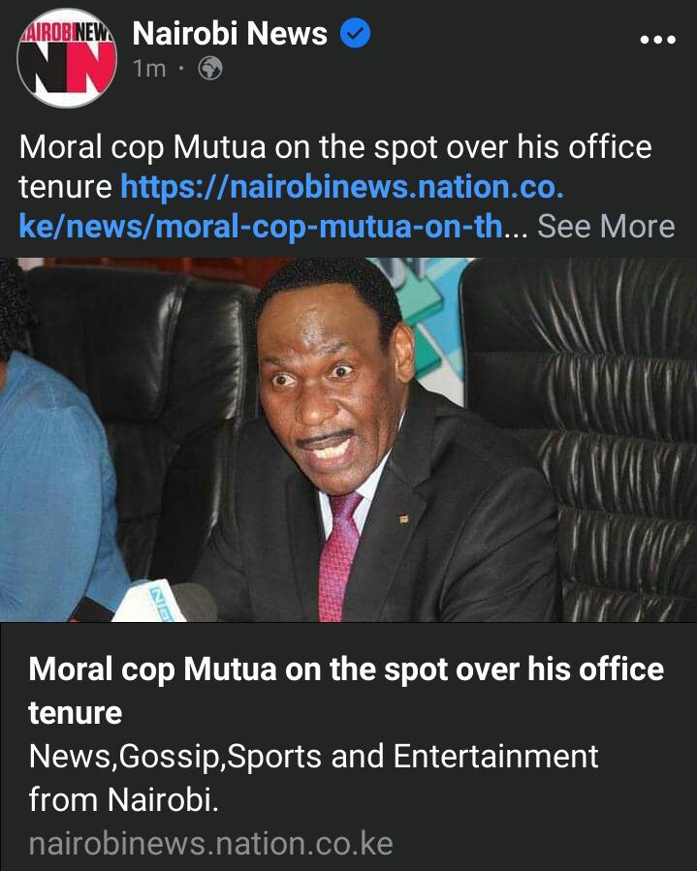
Task: Open the Nairobi News profile picture
Action: click(x=67, y=58)
